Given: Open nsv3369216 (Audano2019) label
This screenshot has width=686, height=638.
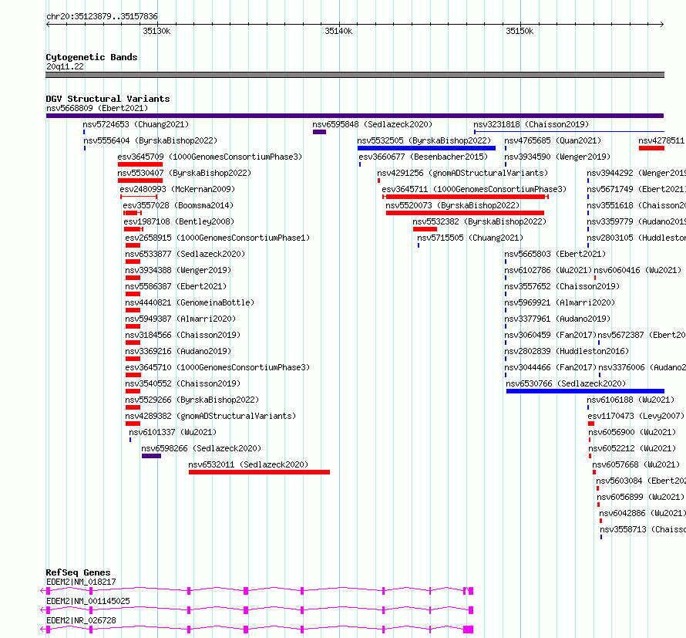Looking at the screenshot, I should click(178, 351).
